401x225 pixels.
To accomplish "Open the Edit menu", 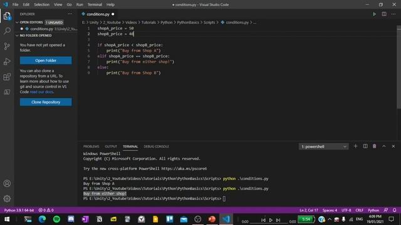I will coord(26,4).
